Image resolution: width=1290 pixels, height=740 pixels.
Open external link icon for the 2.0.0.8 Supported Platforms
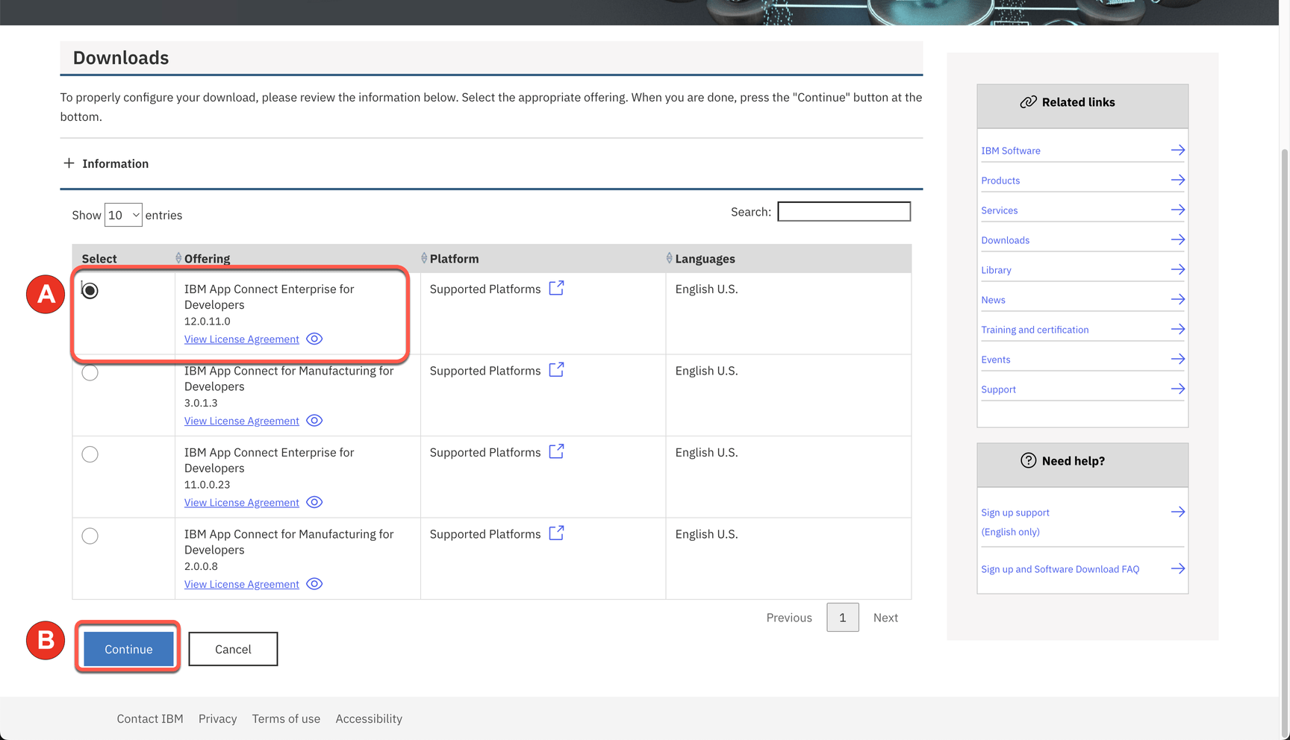point(556,533)
